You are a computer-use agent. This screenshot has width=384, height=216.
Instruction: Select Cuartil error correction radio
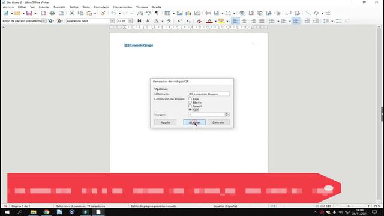click(190, 106)
